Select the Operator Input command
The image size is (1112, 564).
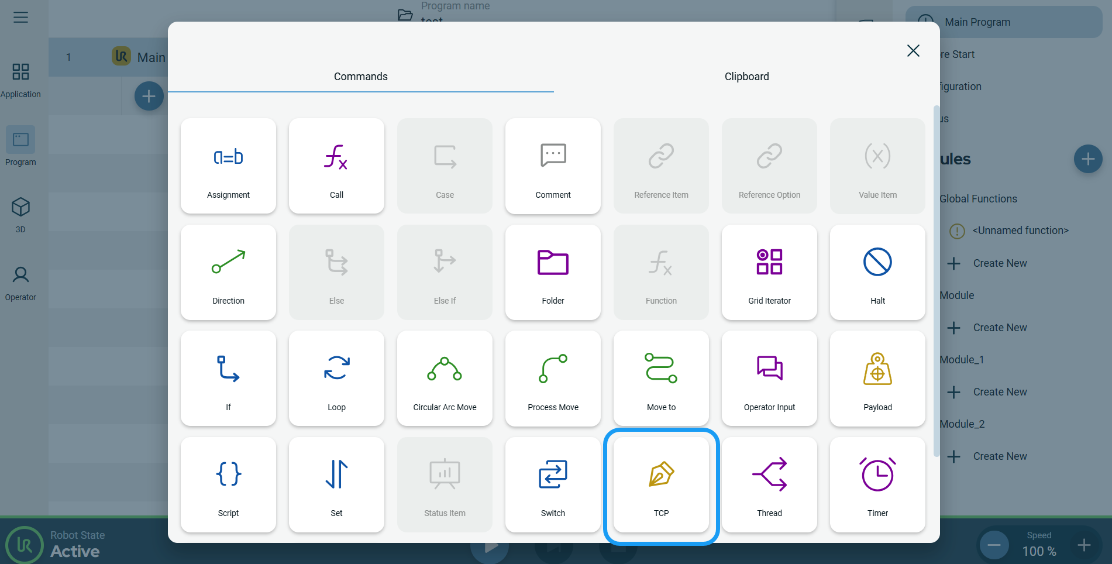pos(769,379)
